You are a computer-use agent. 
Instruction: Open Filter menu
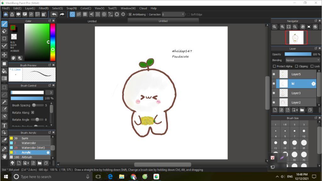tap(43, 8)
